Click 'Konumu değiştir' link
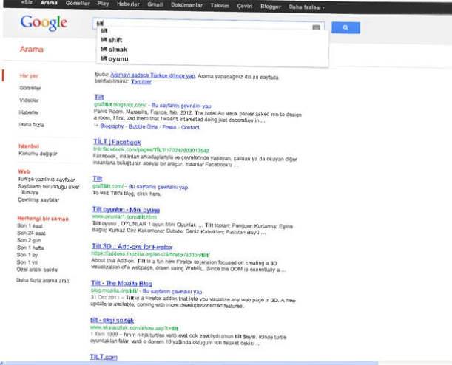Image resolution: width=452 pixels, height=365 pixels. point(38,154)
